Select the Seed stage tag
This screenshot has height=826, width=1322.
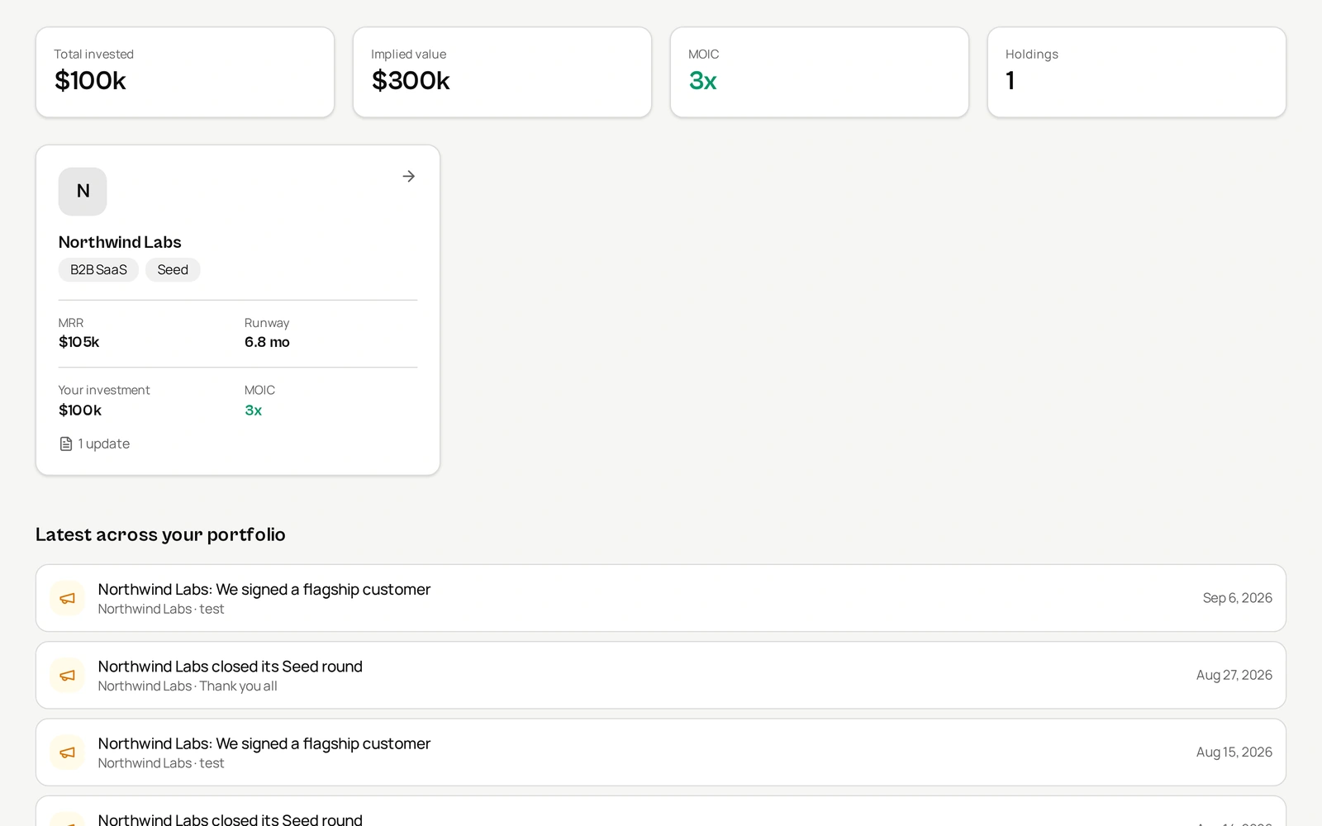tap(173, 270)
